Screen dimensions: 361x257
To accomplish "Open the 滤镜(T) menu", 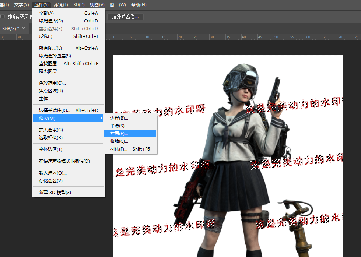I will pos(61,5).
